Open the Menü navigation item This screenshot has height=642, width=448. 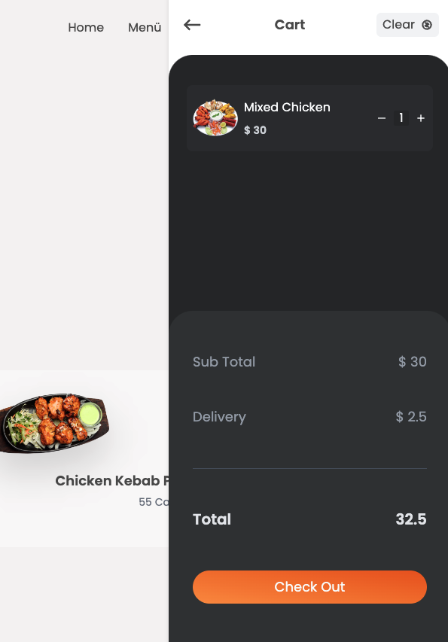[x=144, y=27]
